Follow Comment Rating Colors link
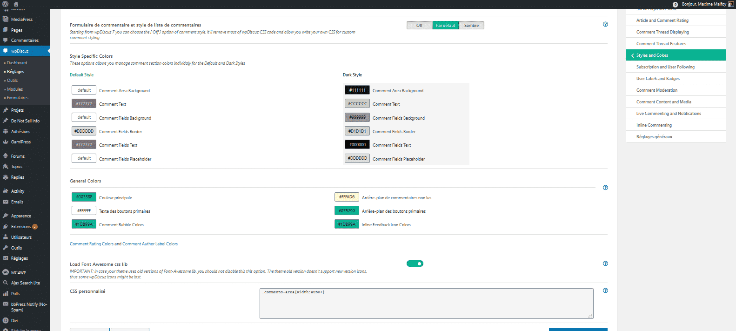 coord(92,244)
